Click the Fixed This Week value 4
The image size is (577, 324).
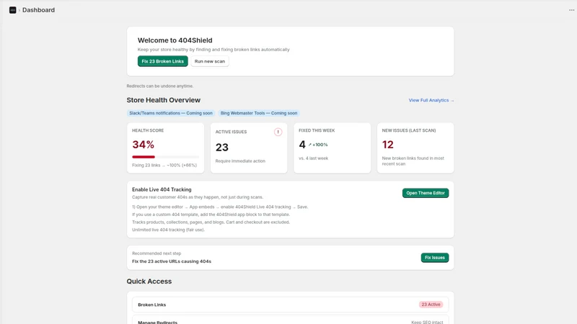(x=302, y=145)
